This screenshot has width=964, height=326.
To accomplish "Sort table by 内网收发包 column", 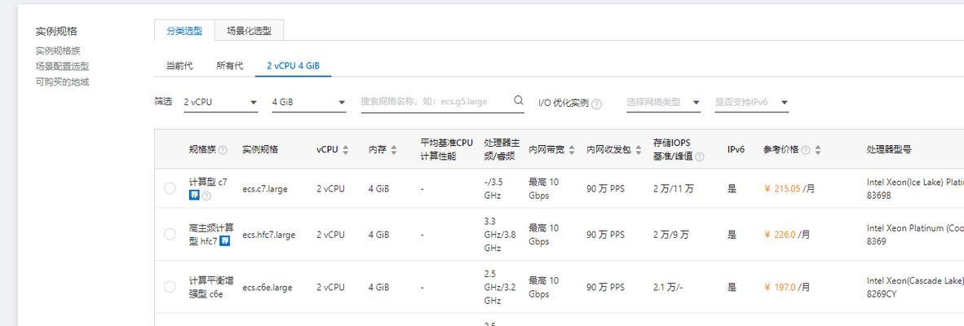I will [x=637, y=150].
